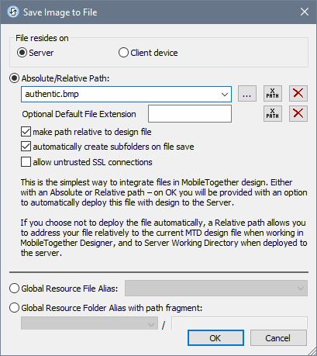This screenshot has width=317, height=356.
Task: Open the Global Resource File Alias dropdown
Action: tap(216, 288)
